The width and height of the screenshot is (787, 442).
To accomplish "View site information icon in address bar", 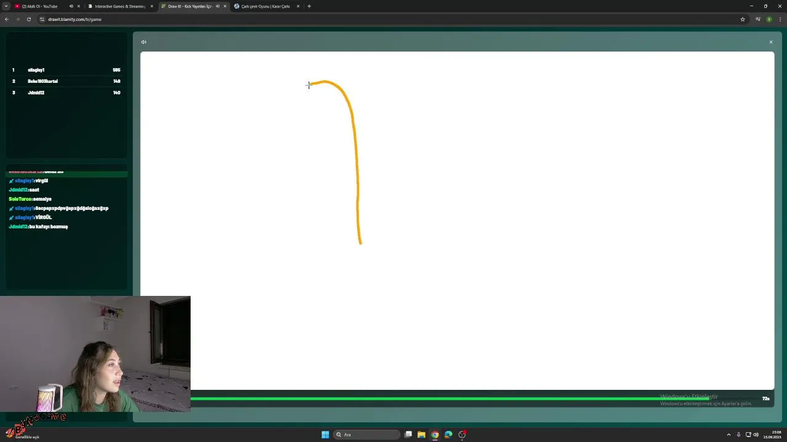I will click(42, 19).
